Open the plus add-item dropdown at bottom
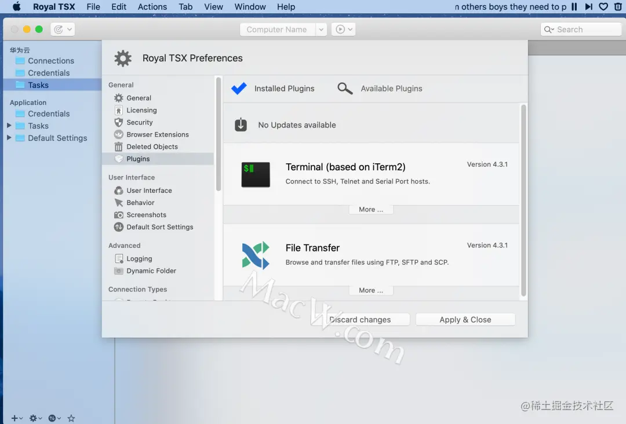This screenshot has width=626, height=424. pyautogui.click(x=17, y=418)
